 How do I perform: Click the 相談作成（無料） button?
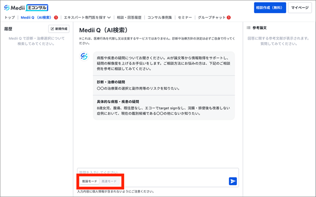pos(270,8)
